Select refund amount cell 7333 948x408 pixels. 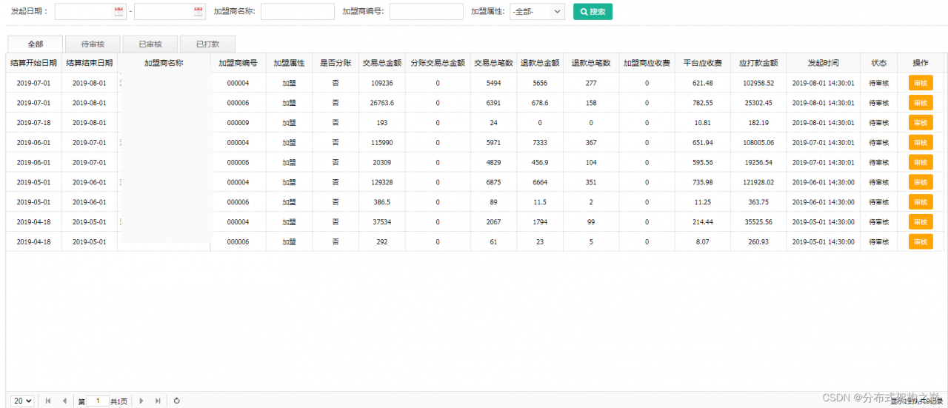(x=540, y=142)
